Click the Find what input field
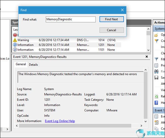165x138 pixels. [x=71, y=19]
